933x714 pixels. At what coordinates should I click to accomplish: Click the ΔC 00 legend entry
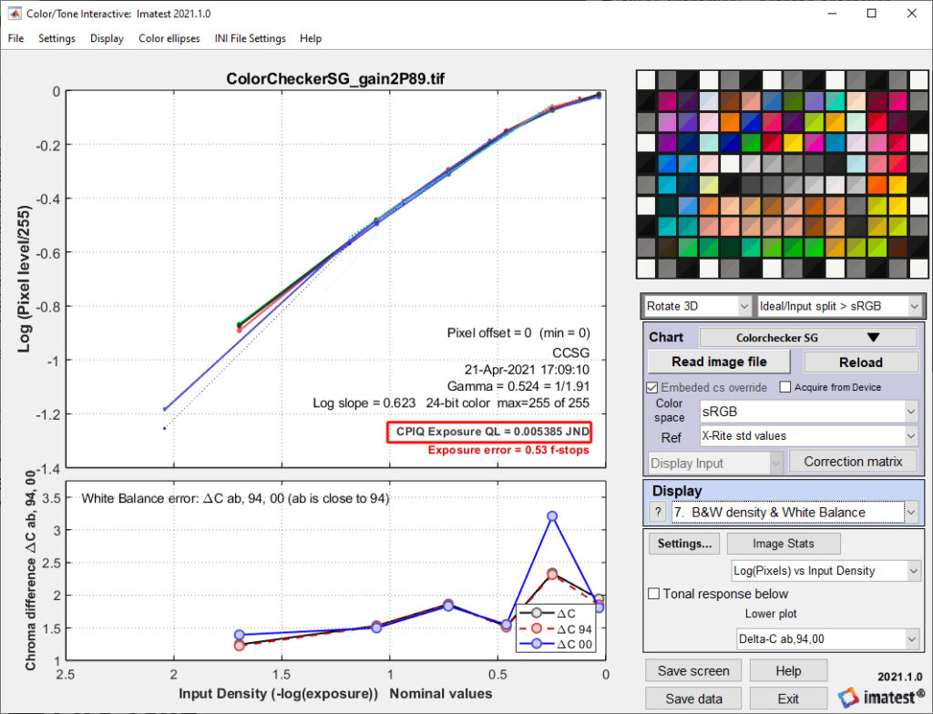pyautogui.click(x=556, y=645)
